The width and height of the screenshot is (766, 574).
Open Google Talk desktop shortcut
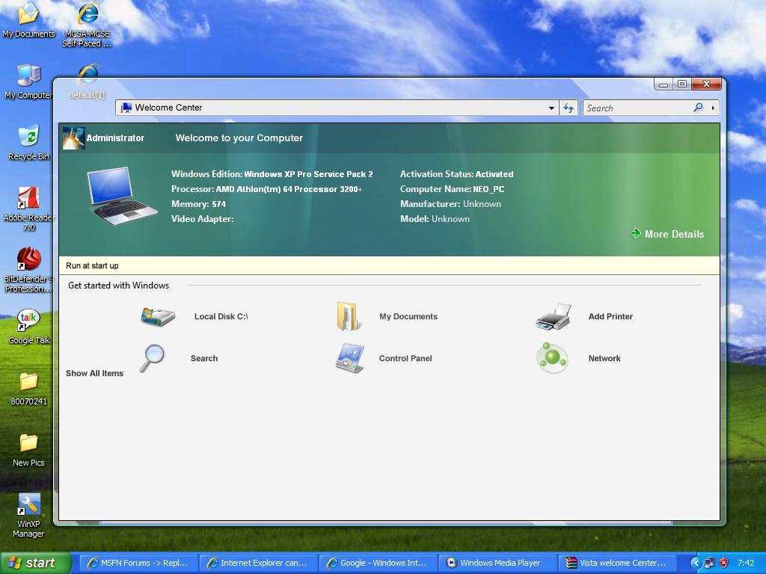tap(29, 327)
